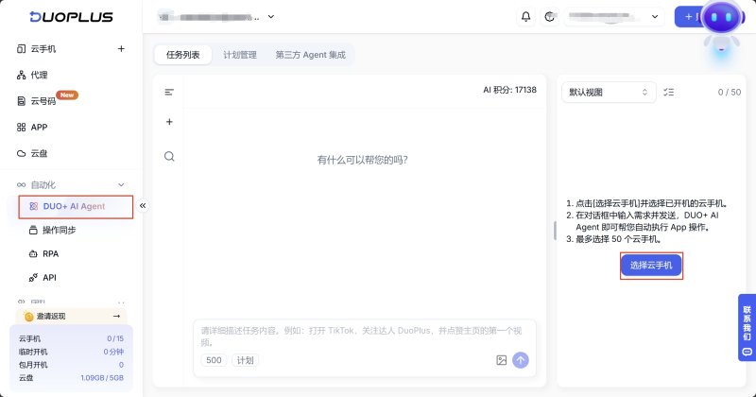Image resolution: width=756 pixels, height=397 pixels.
Task: Open notifications bell icon
Action: tap(526, 17)
